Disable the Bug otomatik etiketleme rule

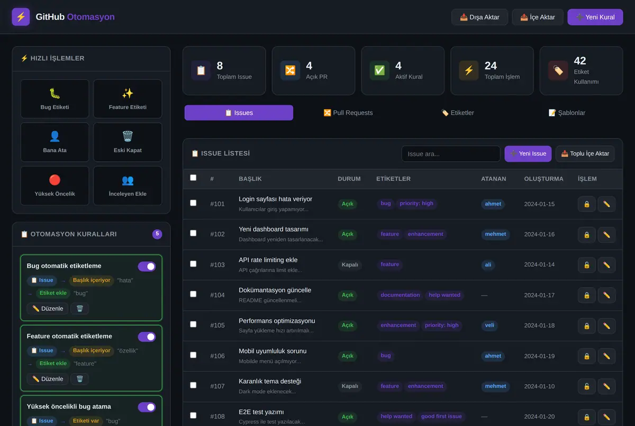pyautogui.click(x=147, y=266)
